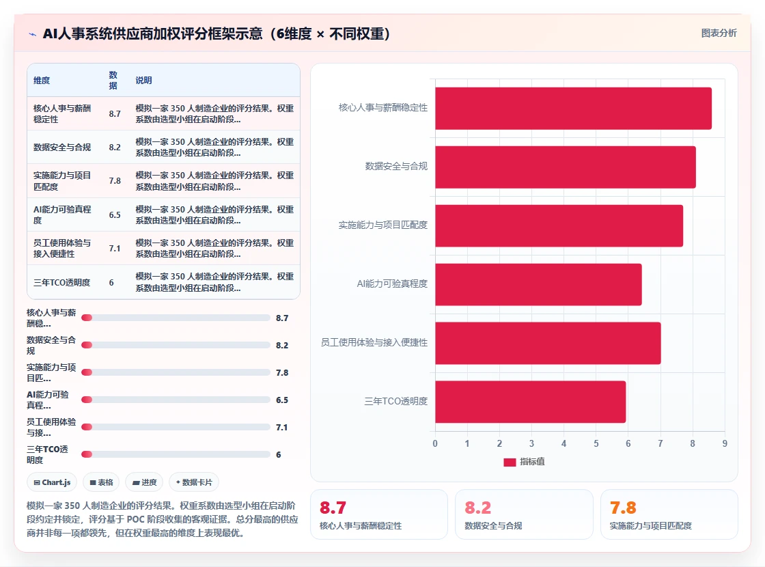Toggle the 指标值 legend color swatch
The image size is (765, 567).
[x=510, y=462]
